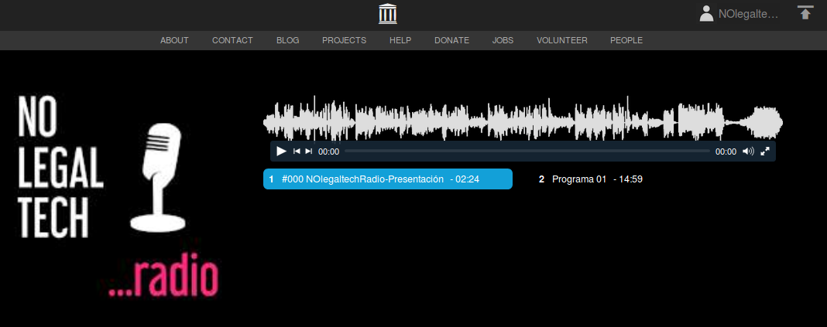Enter fullscreen mode in the player
Viewport: 827px width, 327px height.
[x=765, y=151]
